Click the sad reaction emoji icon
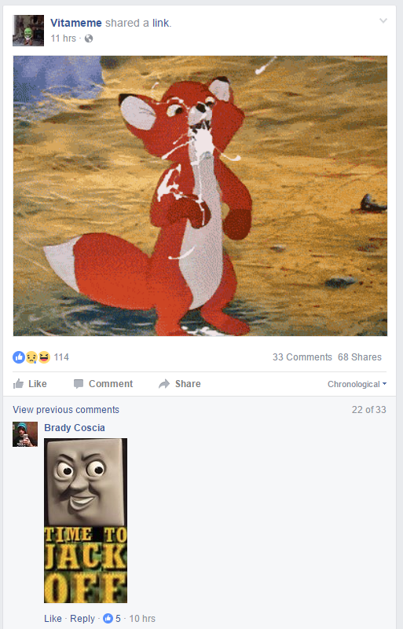 coord(31,357)
